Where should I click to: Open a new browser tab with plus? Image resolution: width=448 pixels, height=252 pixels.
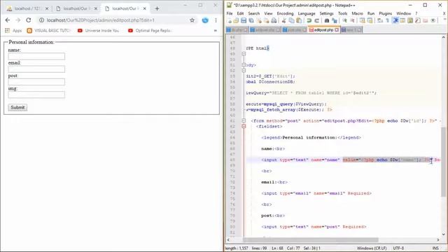(x=157, y=8)
